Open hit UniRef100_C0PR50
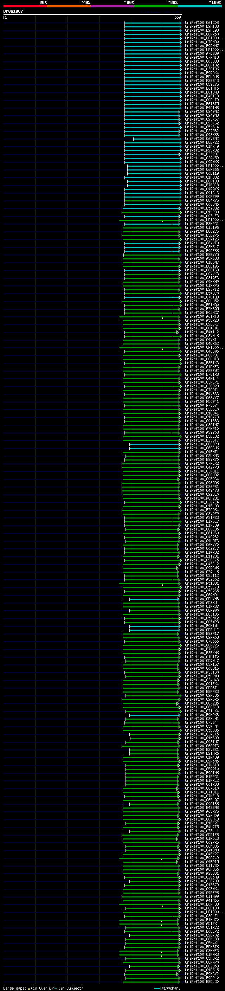Image resolution: width=225 pixels, height=991 pixels. (202, 34)
